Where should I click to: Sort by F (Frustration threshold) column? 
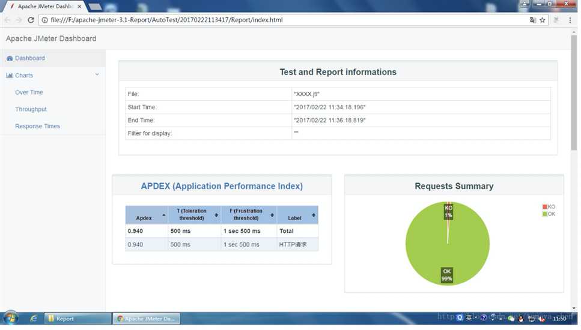pos(249,215)
